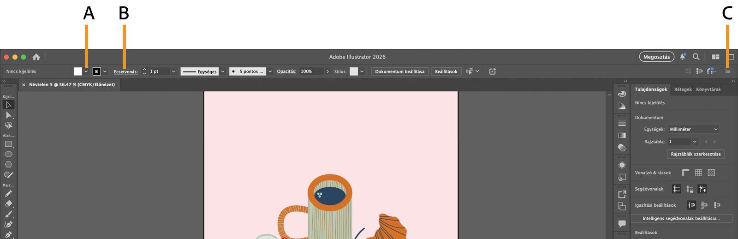The width and height of the screenshot is (738, 239).
Task: Toggle Vonalzó rulers display
Action: tap(685, 173)
